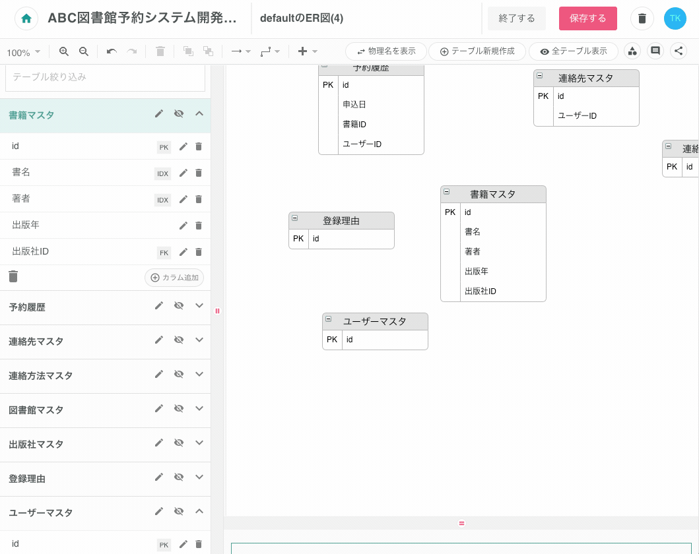Click the 保存する button

[587, 18]
